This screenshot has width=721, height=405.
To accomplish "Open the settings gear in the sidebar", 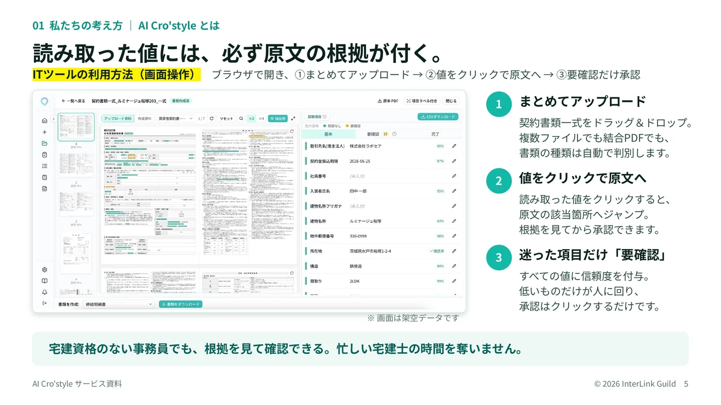I will tap(44, 269).
